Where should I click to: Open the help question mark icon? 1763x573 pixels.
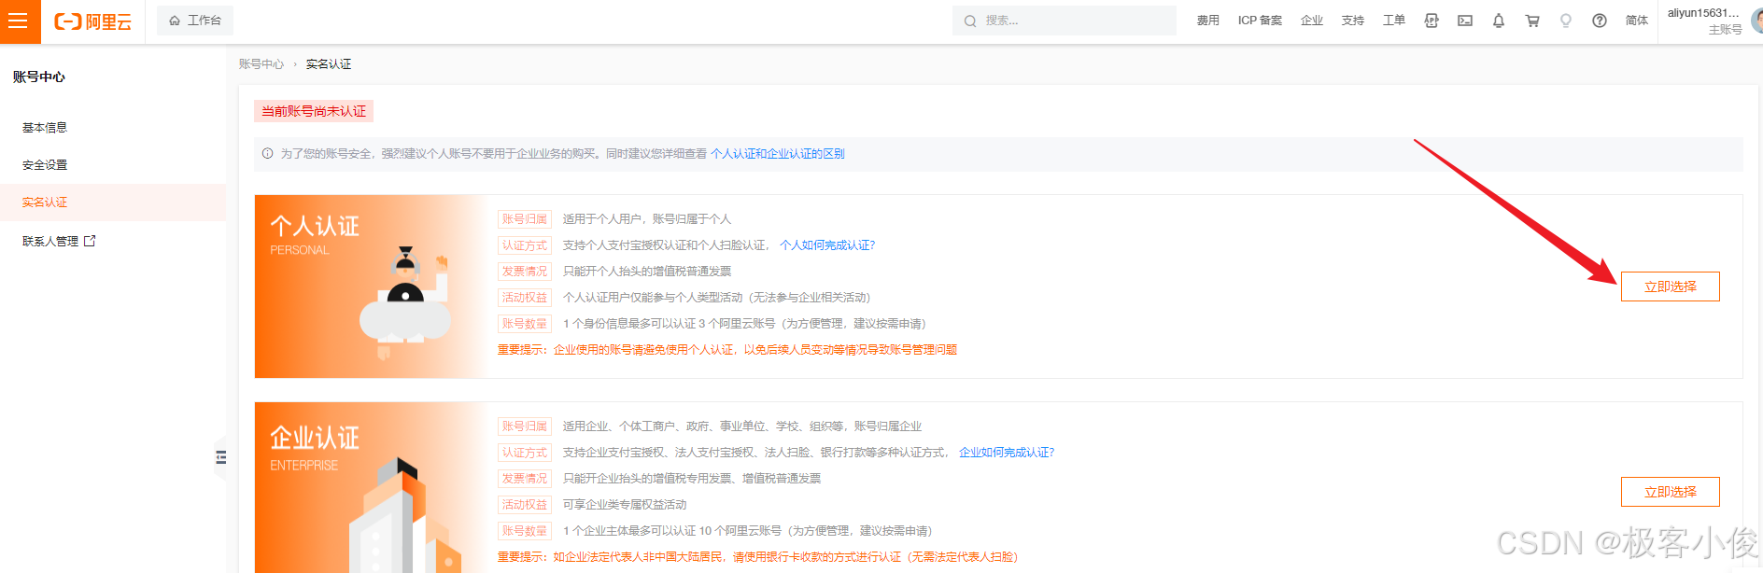click(x=1600, y=21)
